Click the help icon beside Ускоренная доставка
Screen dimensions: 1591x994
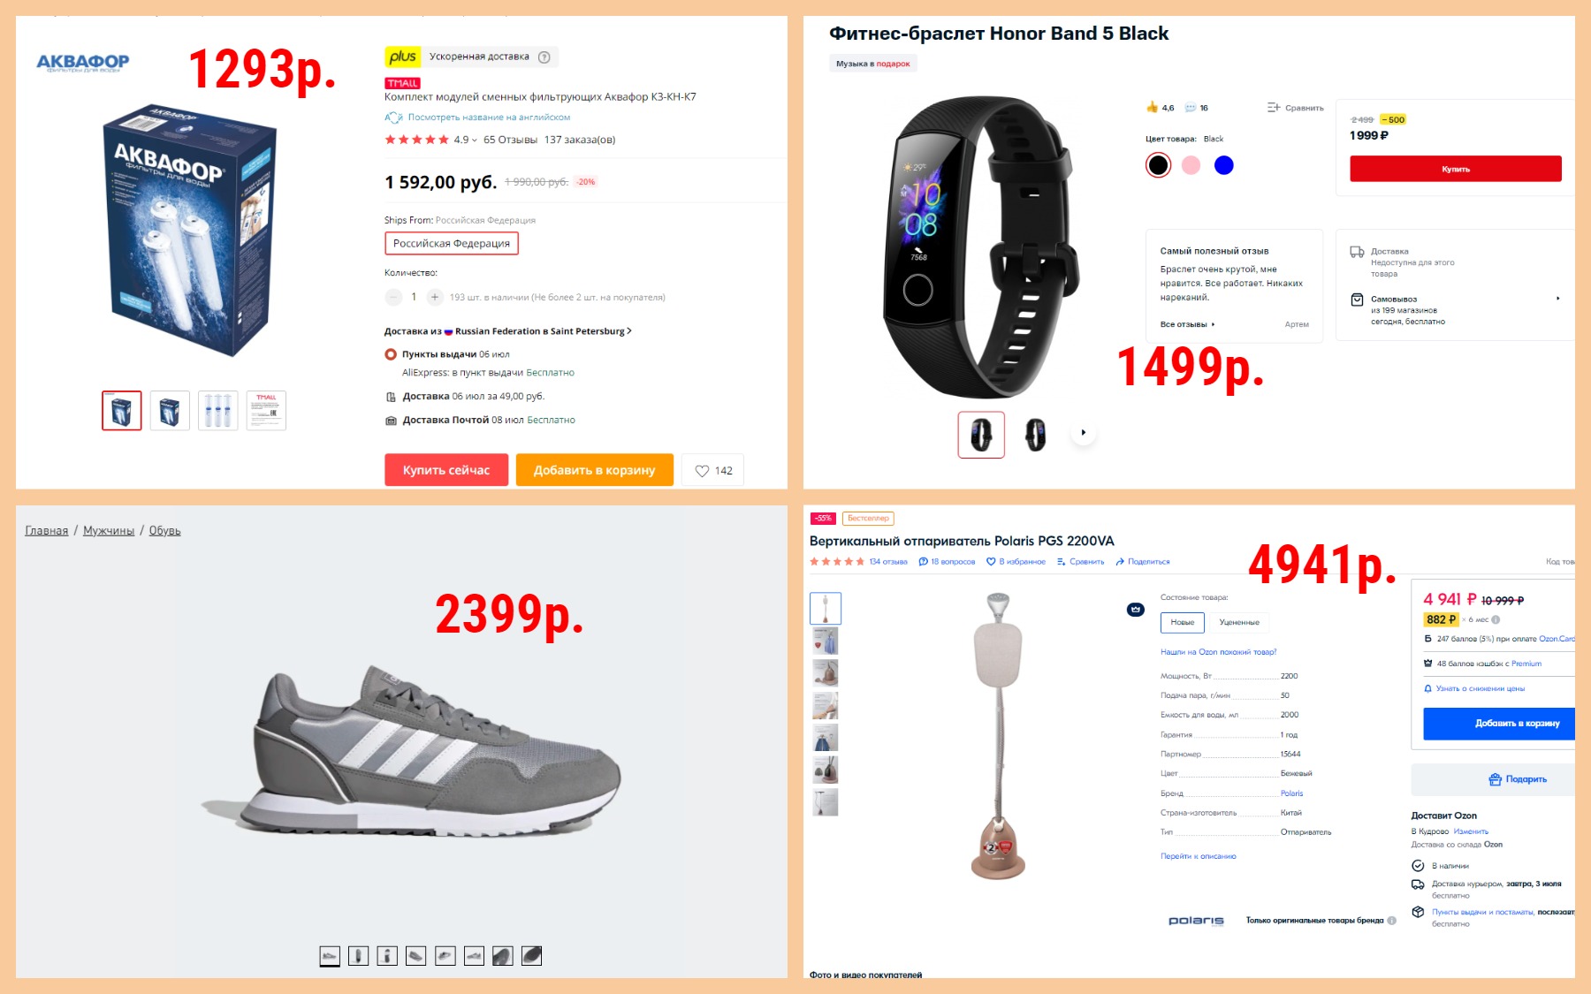click(544, 57)
